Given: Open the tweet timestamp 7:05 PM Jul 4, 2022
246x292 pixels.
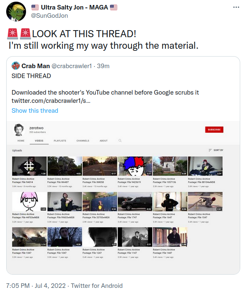Looking at the screenshot, I should point(36,286).
